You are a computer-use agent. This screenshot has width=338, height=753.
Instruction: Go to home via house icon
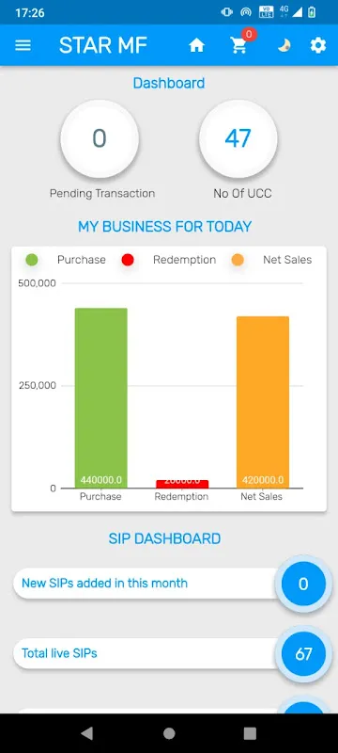tap(196, 45)
